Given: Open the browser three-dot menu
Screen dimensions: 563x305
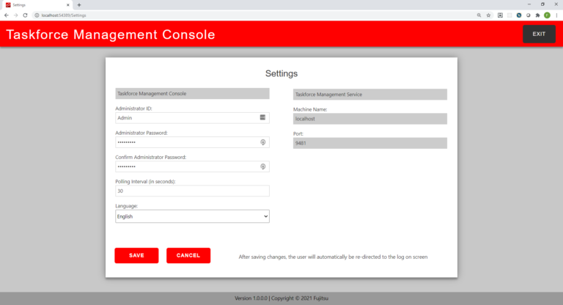Looking at the screenshot, I should click(556, 15).
